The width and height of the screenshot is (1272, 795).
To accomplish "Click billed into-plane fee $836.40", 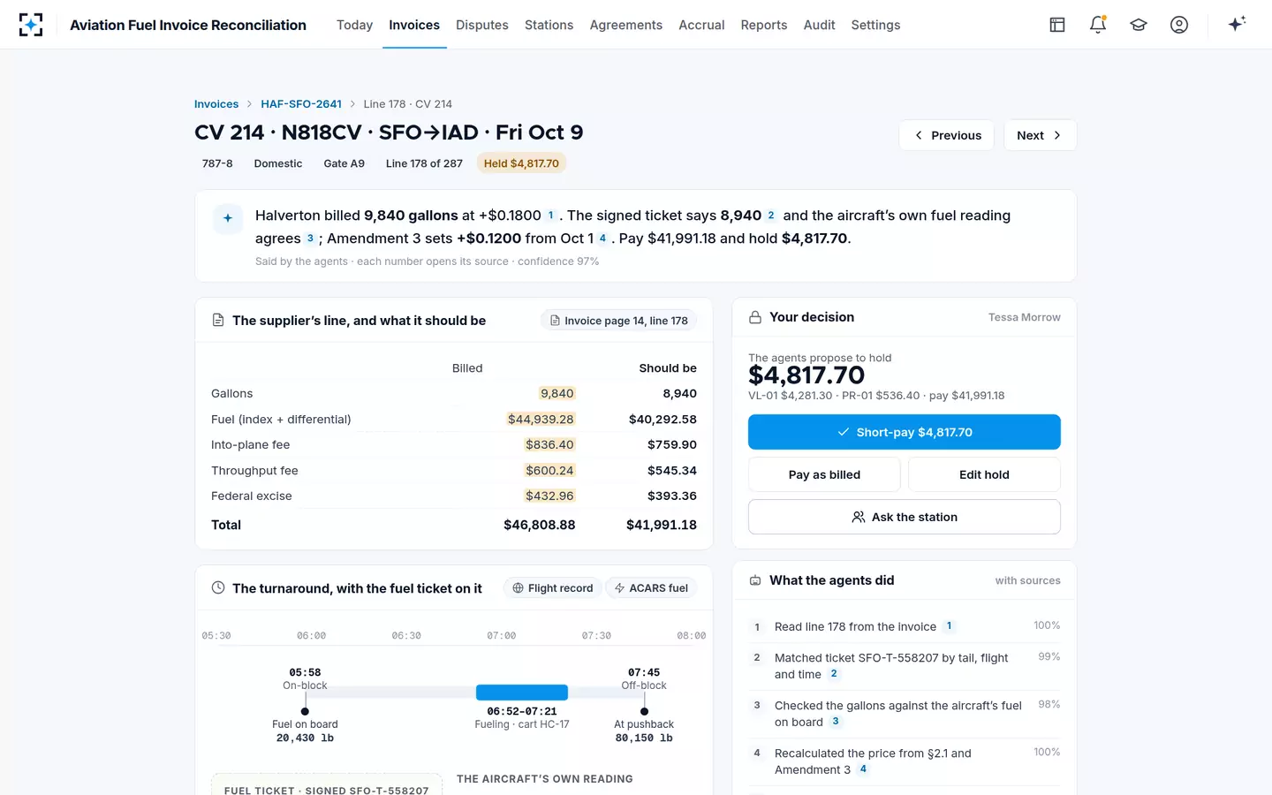I will coord(549,444).
